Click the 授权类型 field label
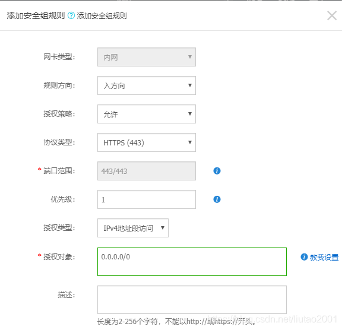342x330 pixels. coord(59,228)
